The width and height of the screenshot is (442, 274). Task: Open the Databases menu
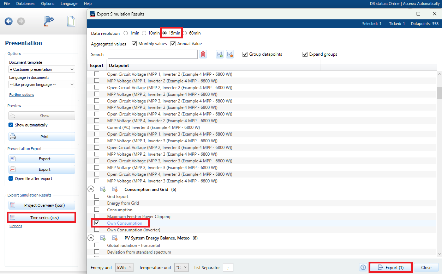[25, 4]
